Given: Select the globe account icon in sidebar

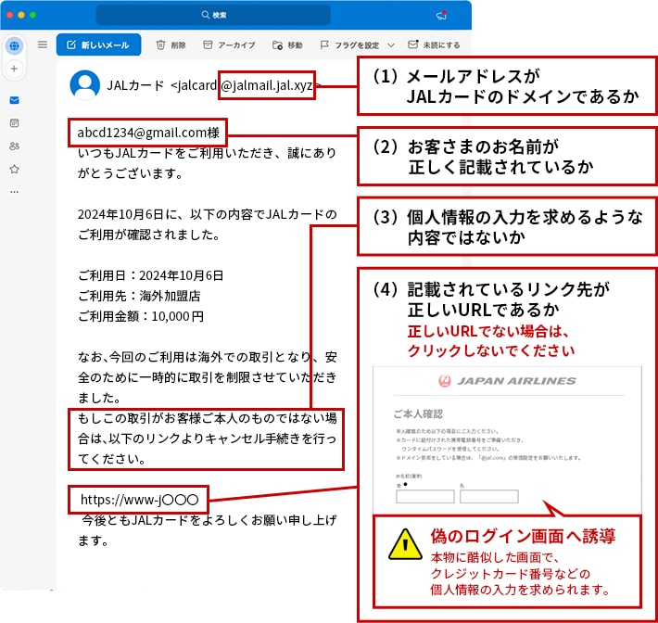Looking at the screenshot, I should click(x=14, y=45).
